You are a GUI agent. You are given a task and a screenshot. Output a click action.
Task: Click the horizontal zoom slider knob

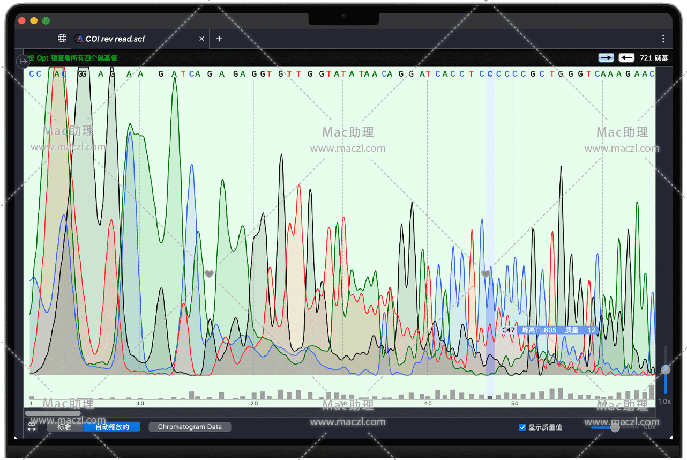pos(615,427)
